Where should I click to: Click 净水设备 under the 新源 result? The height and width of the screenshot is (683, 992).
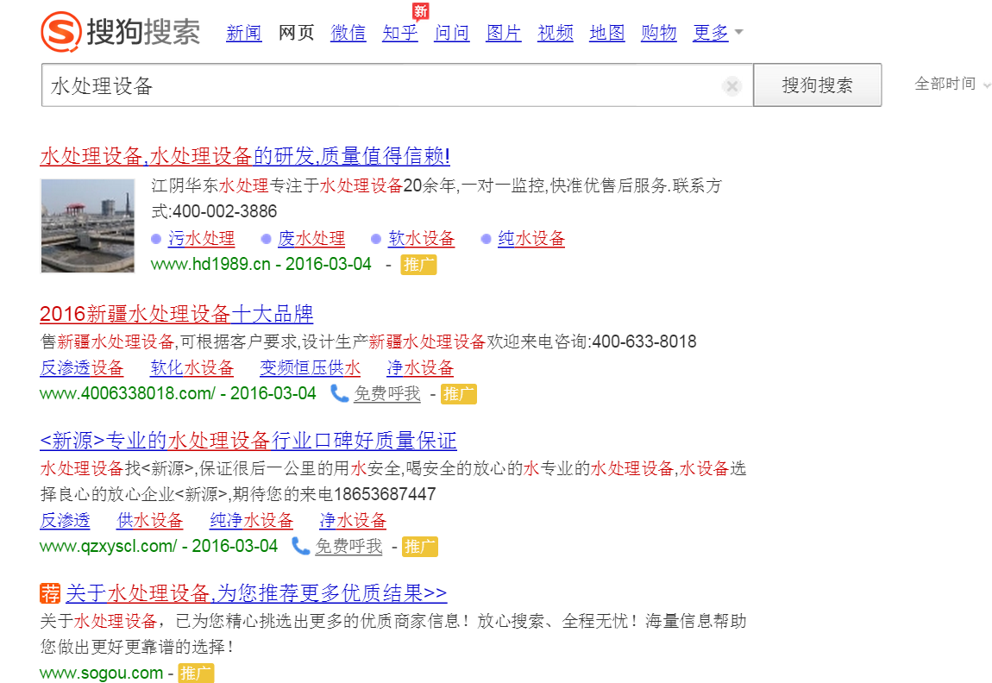(x=353, y=521)
